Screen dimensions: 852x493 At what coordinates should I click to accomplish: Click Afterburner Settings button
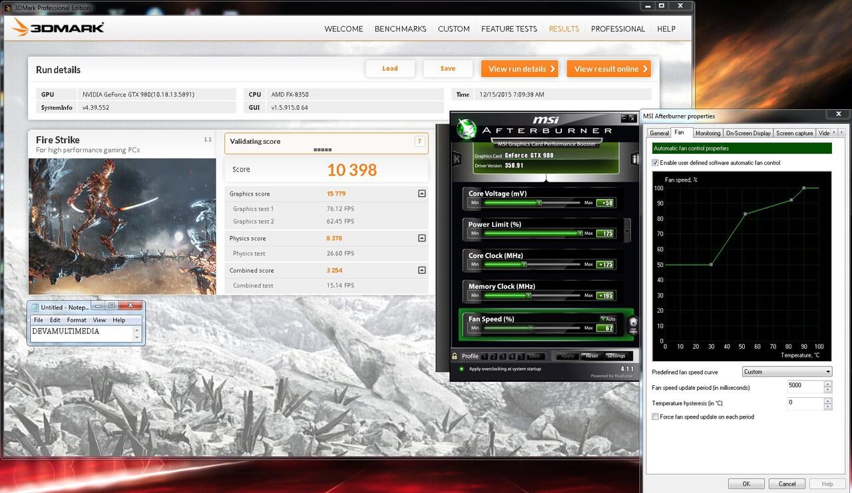[x=616, y=356]
